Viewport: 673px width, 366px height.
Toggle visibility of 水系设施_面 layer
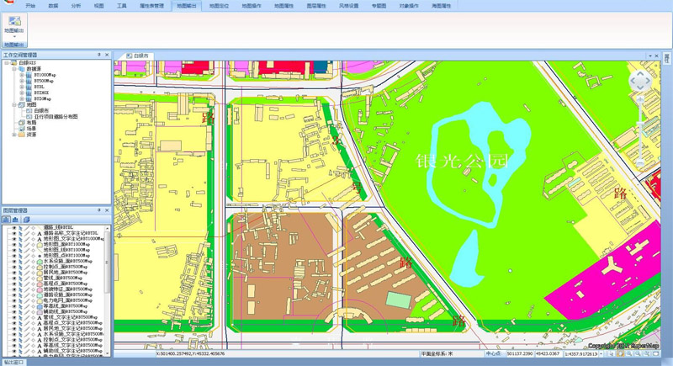[14, 261]
